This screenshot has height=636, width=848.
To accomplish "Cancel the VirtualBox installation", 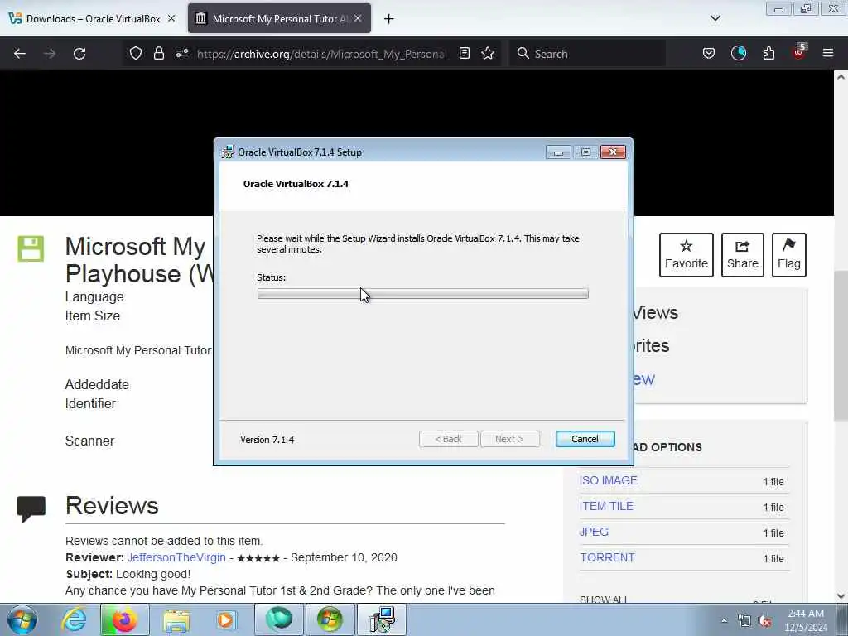I will pyautogui.click(x=585, y=439).
